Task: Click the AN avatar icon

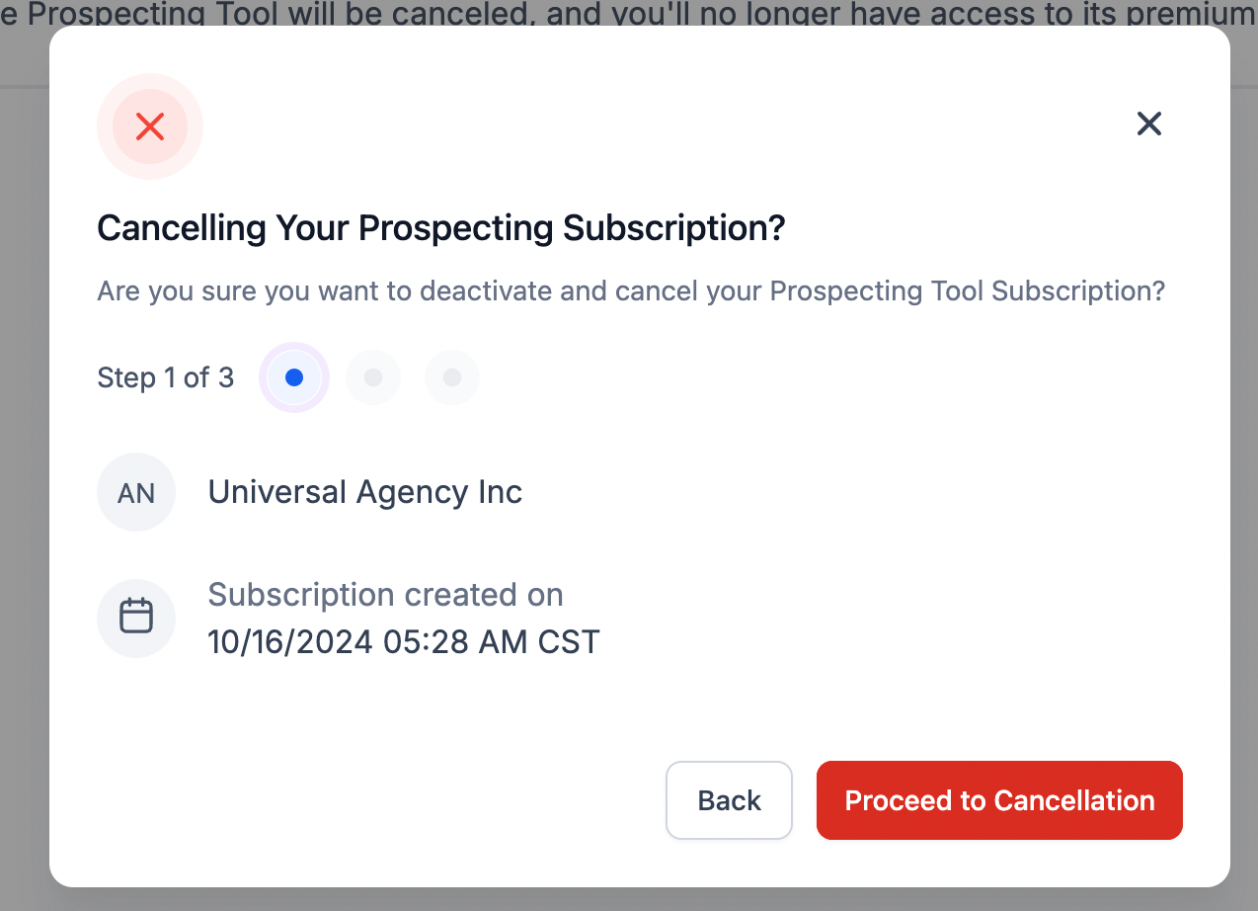Action: click(136, 492)
